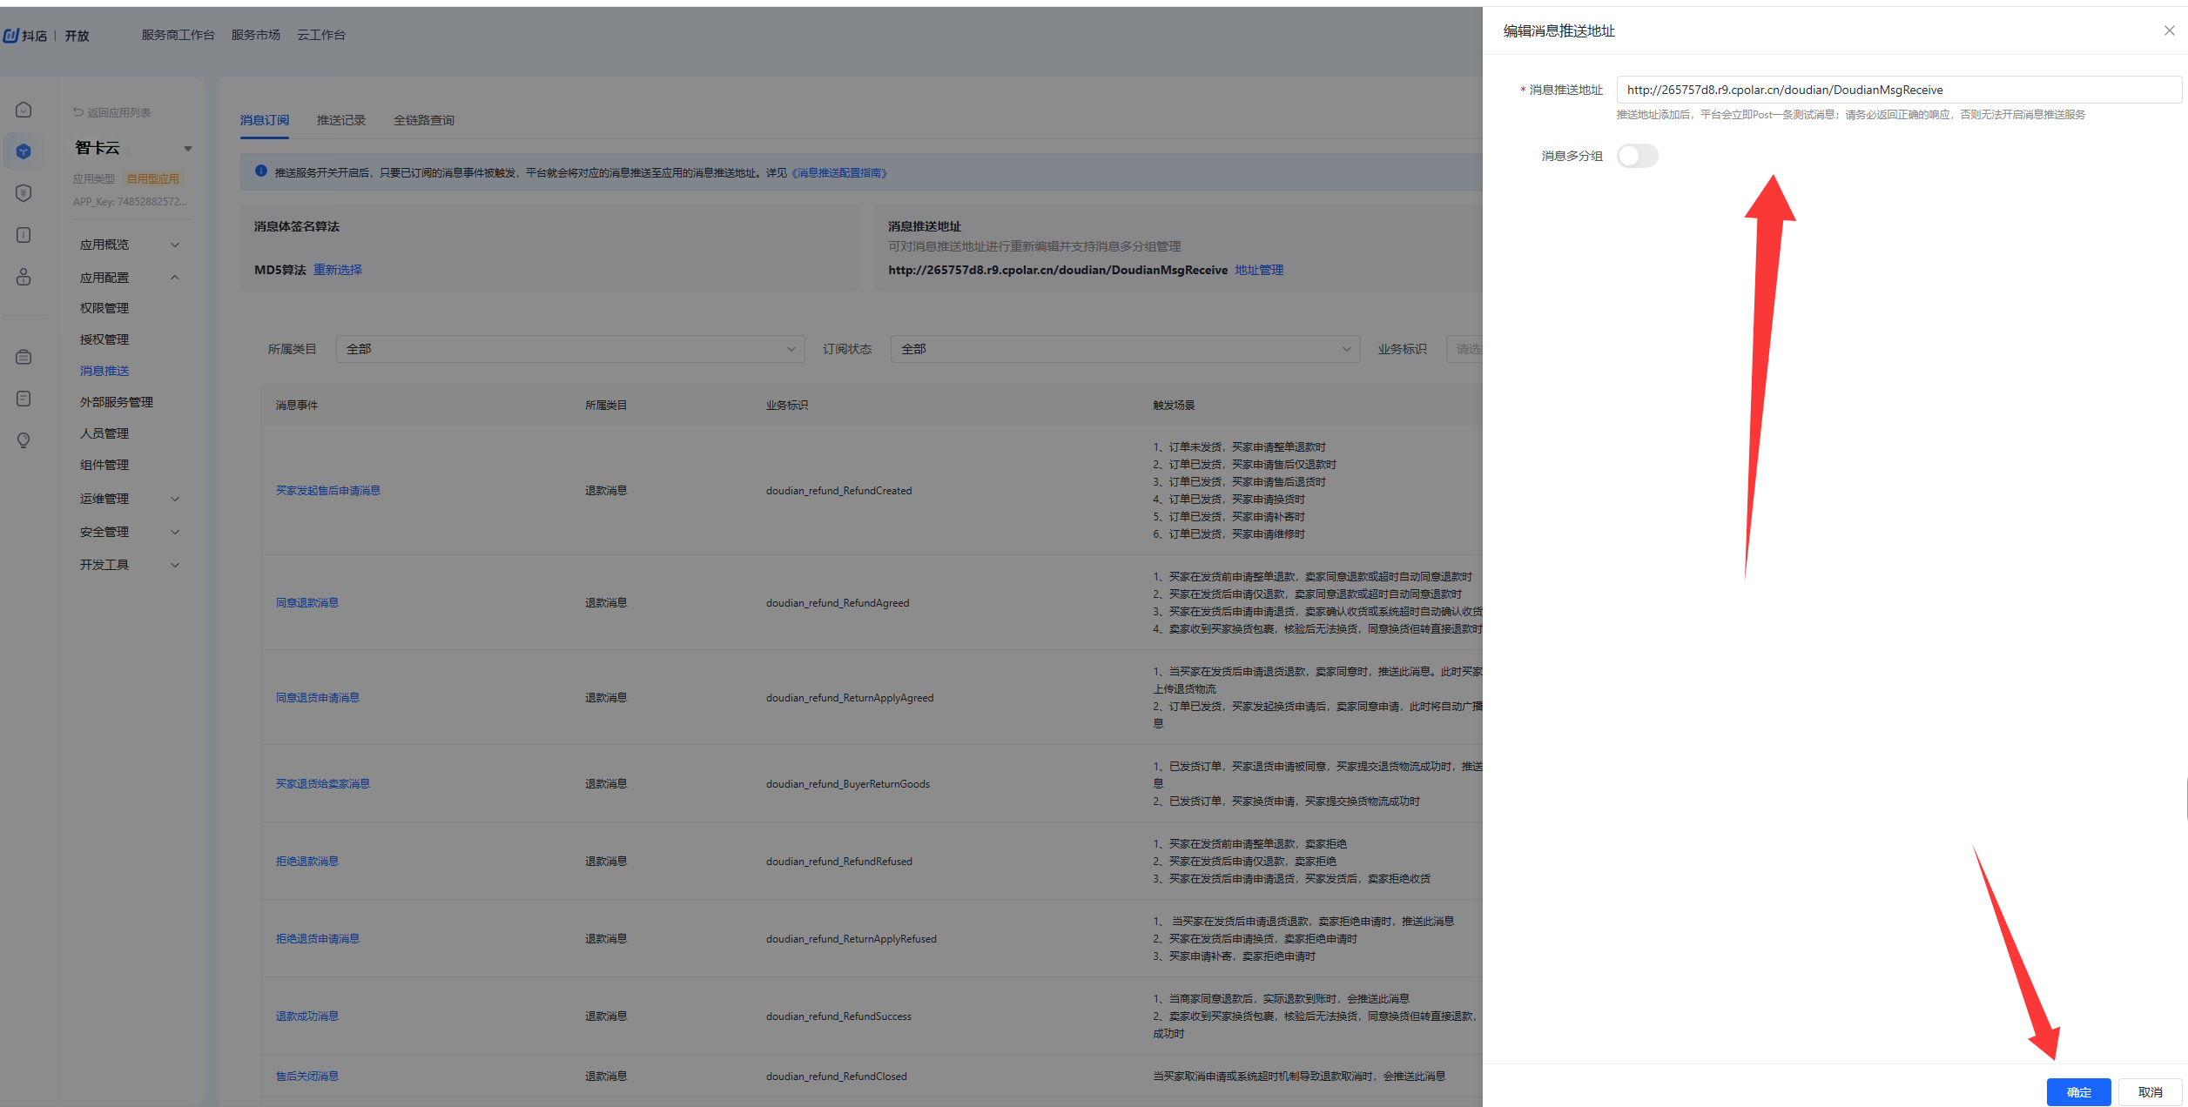Image resolution: width=2188 pixels, height=1107 pixels.
Task: Switch to the 全链路查询 tab
Action: pyautogui.click(x=423, y=120)
